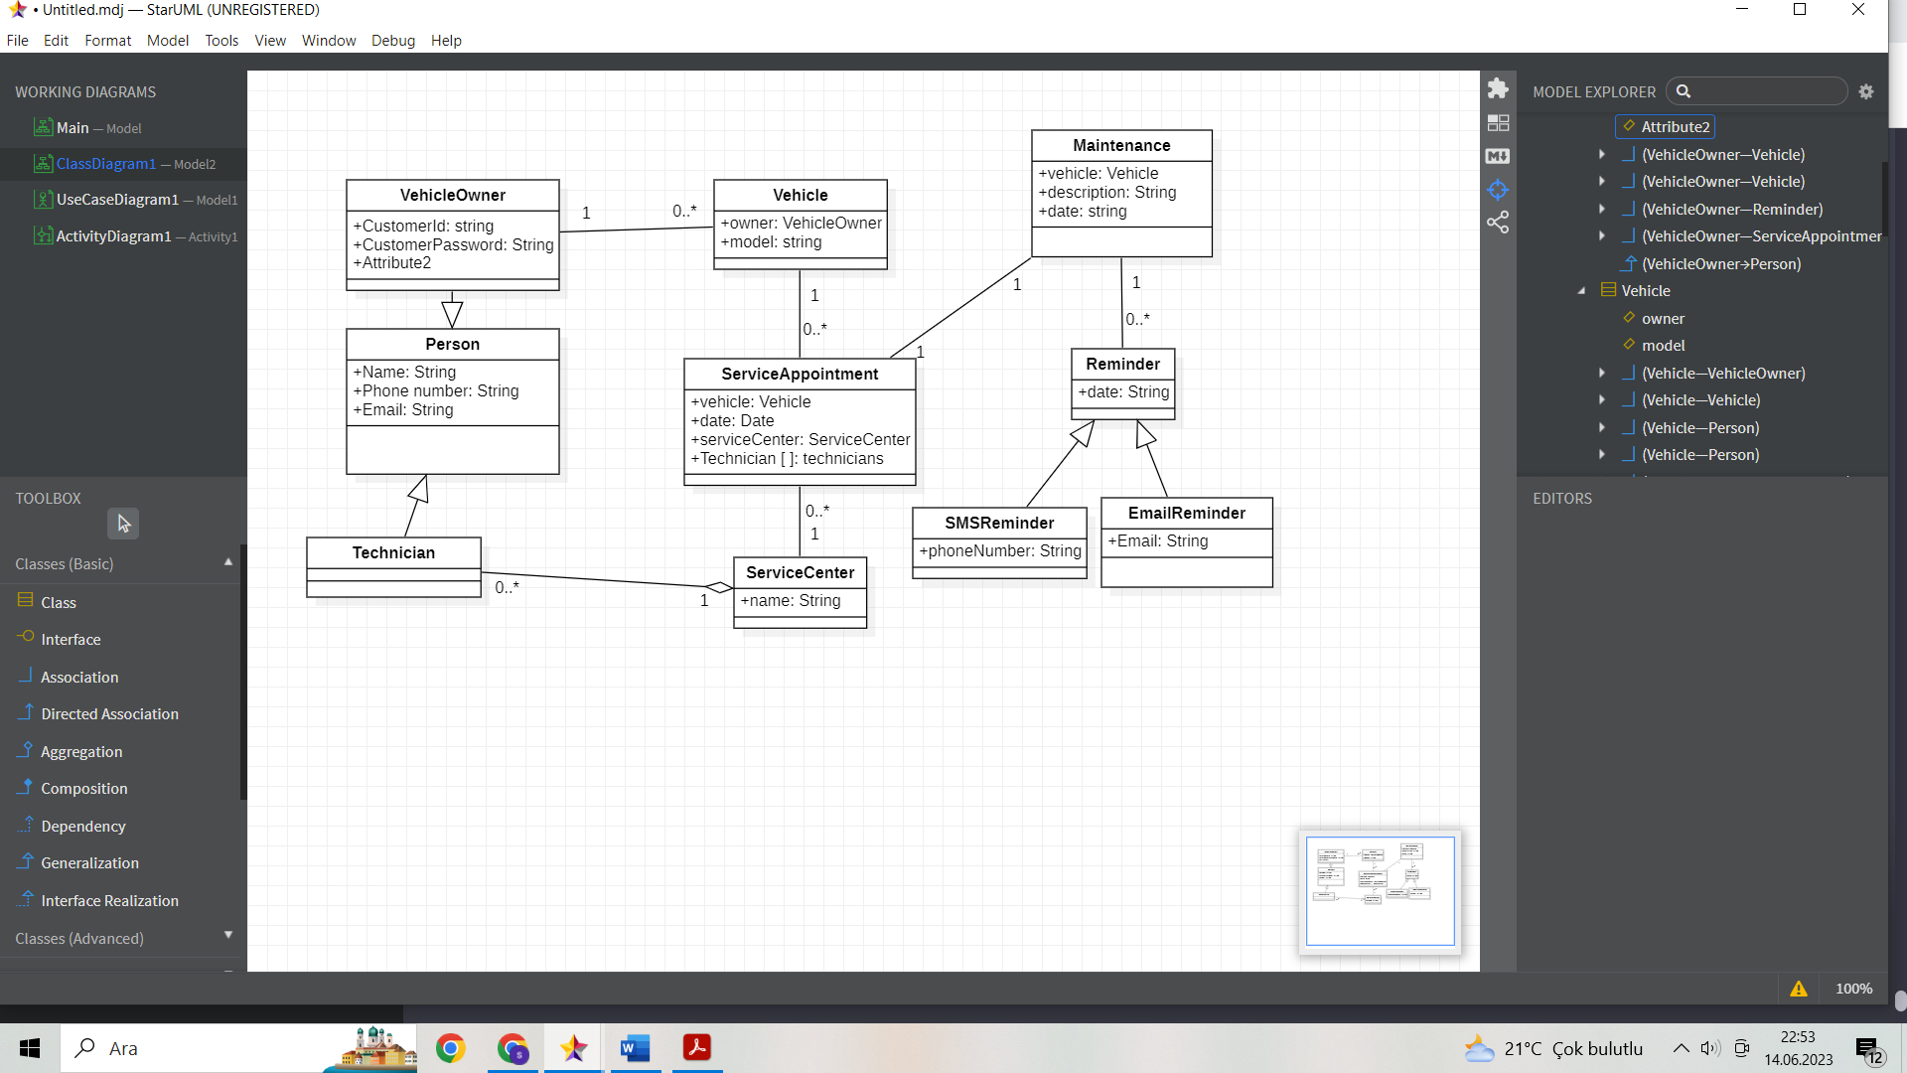Expand the (VehicleOwner—Reminder) tree item
The image size is (1907, 1073).
1602,209
